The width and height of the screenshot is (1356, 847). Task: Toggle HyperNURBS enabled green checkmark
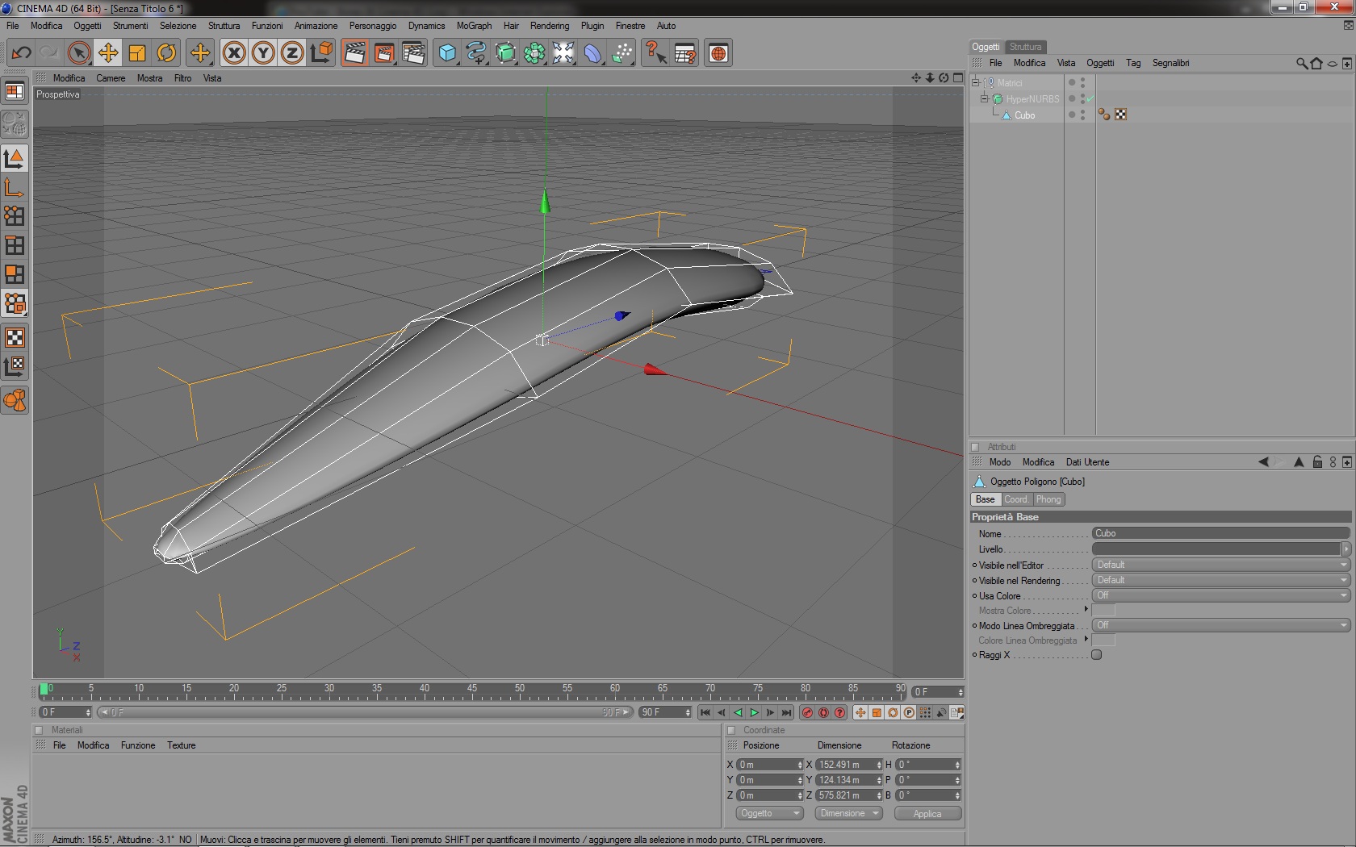(1090, 99)
